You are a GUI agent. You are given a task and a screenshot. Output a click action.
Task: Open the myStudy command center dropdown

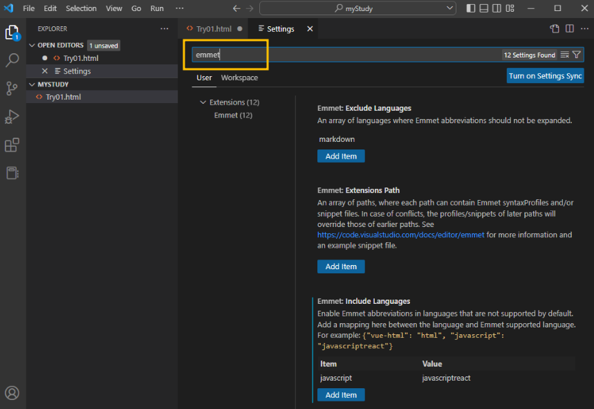tap(449, 8)
